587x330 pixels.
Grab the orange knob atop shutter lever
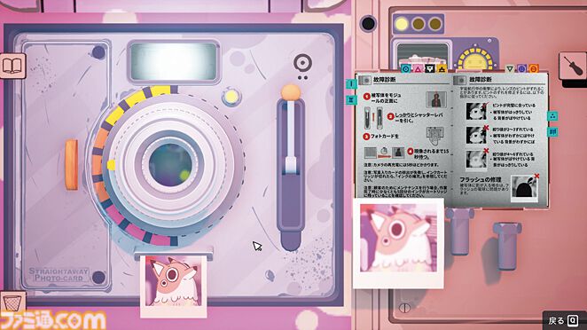(x=291, y=92)
